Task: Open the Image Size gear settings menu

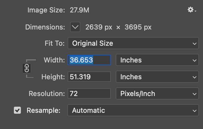Action: point(191,10)
